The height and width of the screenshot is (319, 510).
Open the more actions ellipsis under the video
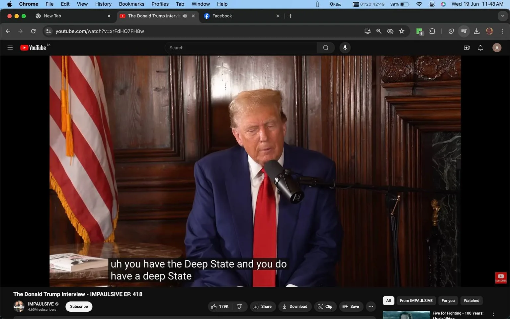click(371, 306)
